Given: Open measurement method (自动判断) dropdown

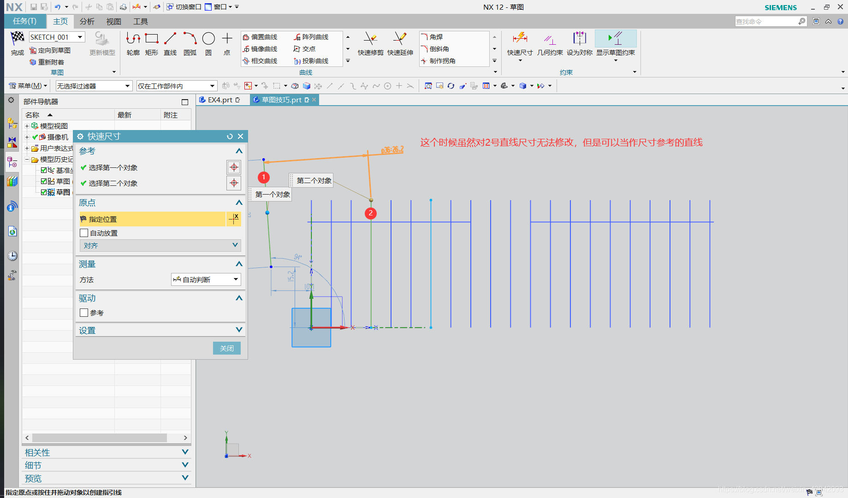Looking at the screenshot, I should click(206, 279).
